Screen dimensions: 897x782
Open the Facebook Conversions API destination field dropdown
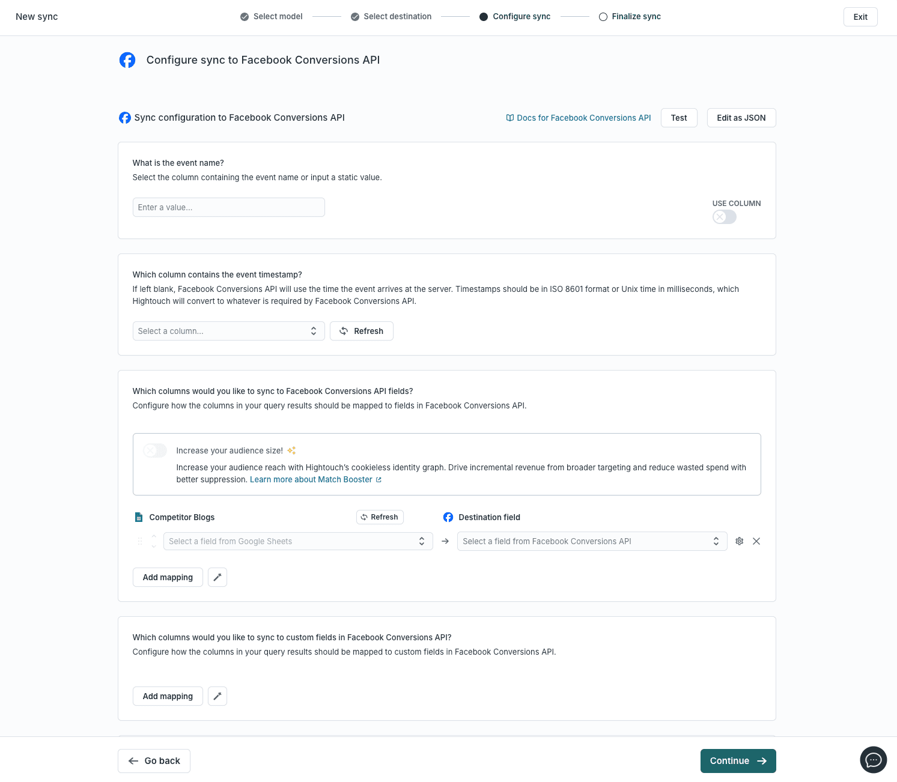point(591,541)
